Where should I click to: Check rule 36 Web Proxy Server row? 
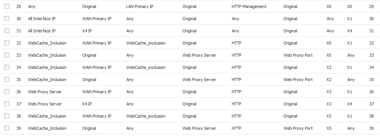click(x=7, y=91)
